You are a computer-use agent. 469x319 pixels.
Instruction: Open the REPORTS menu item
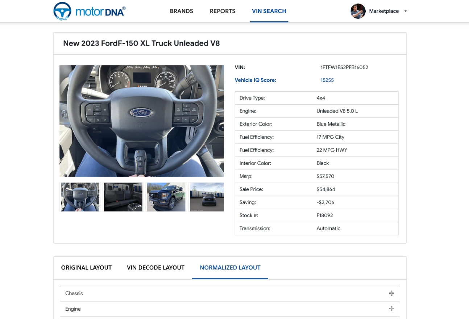(x=222, y=11)
